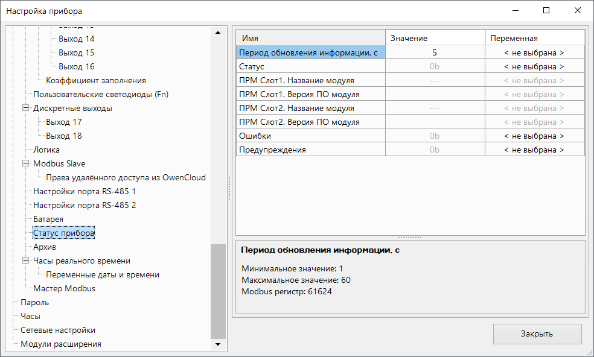The width and height of the screenshot is (594, 357).
Task: Click the Имя column header
Action: click(310, 39)
